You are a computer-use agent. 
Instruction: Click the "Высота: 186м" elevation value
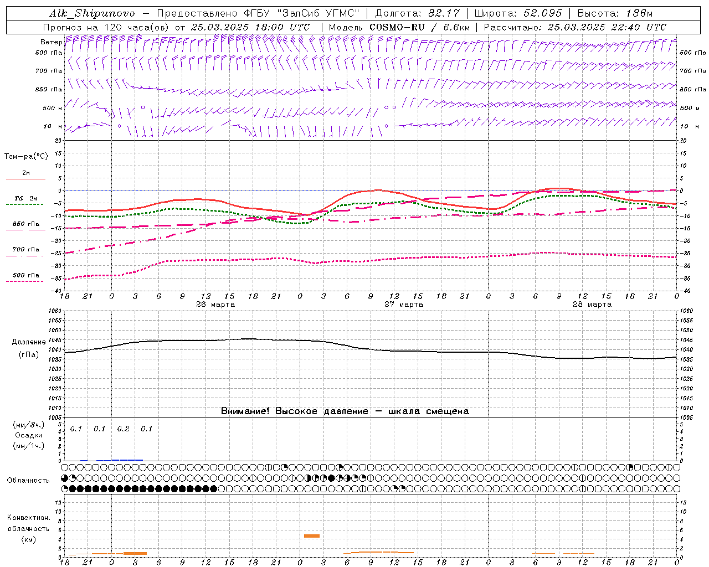pyautogui.click(x=615, y=13)
